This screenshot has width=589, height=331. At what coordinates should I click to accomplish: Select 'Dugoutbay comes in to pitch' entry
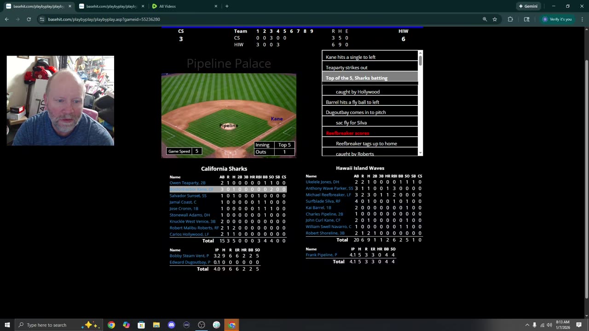tap(370, 113)
